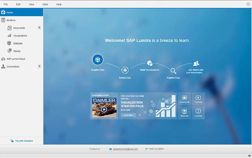Viewport: 252px width, 158px height.
Task: Click the Build Visualizations pie chart icon
Action: click(150, 63)
